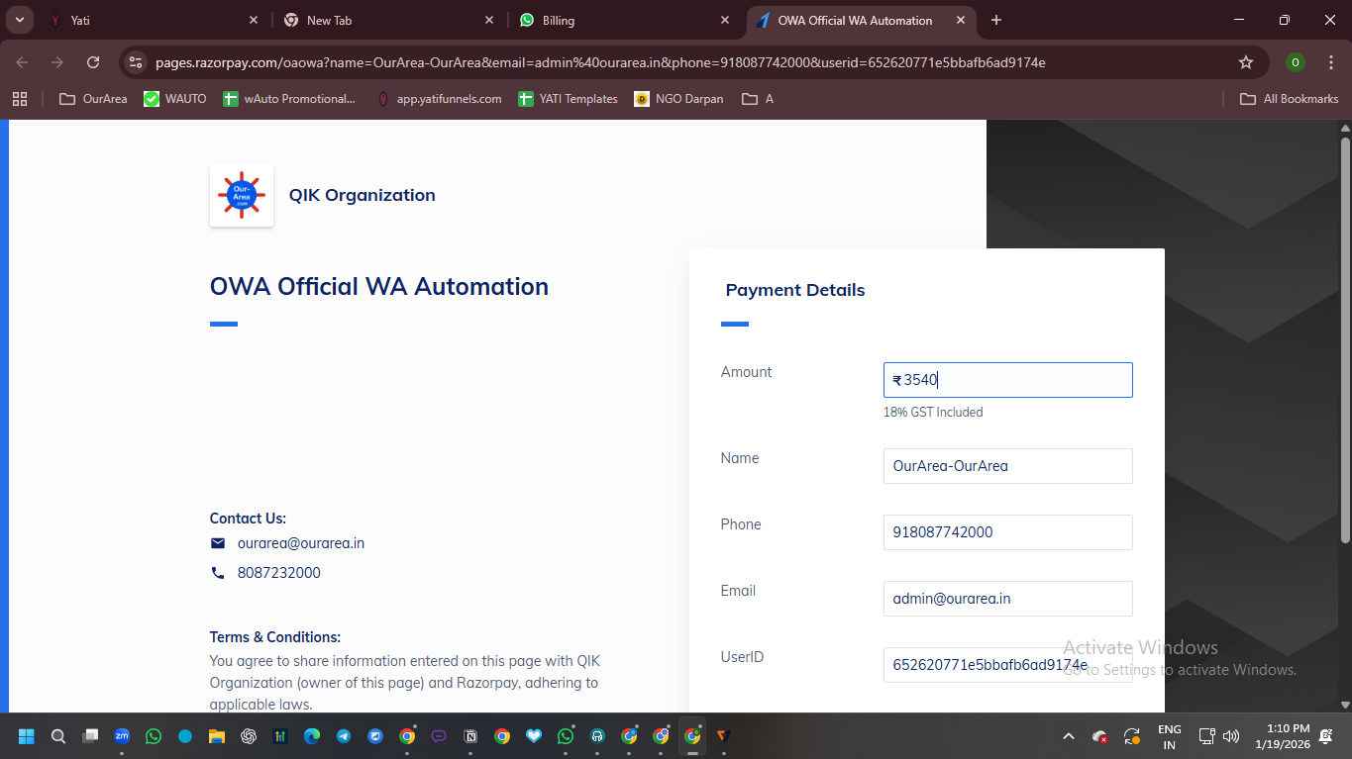
Task: Expand the tab search dropdown arrow
Action: [x=20, y=20]
